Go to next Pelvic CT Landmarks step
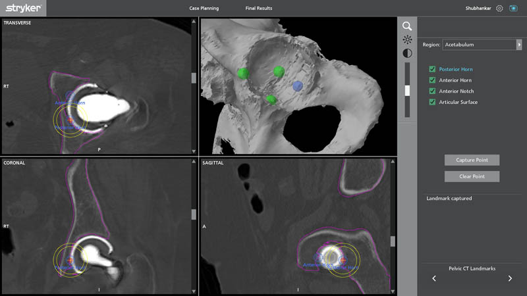The height and width of the screenshot is (296, 527). pyautogui.click(x=510, y=278)
